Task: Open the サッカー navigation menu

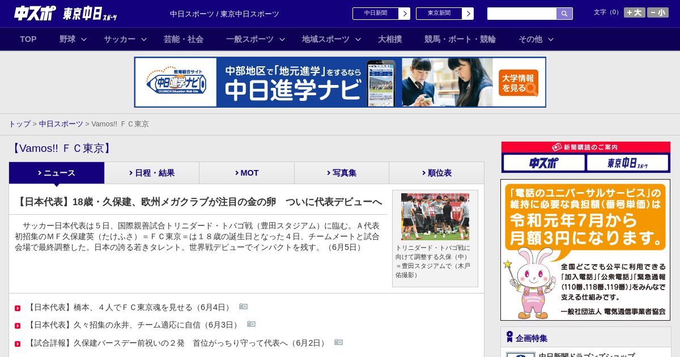Action: (x=120, y=39)
